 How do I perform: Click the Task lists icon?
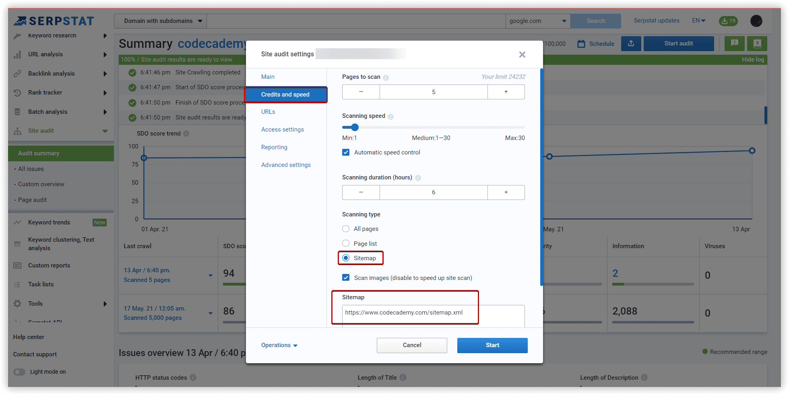[x=17, y=284]
